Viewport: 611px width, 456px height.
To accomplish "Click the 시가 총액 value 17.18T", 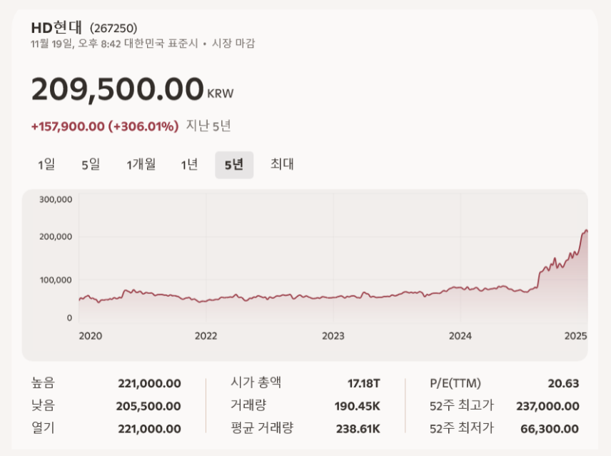I will click(x=363, y=384).
